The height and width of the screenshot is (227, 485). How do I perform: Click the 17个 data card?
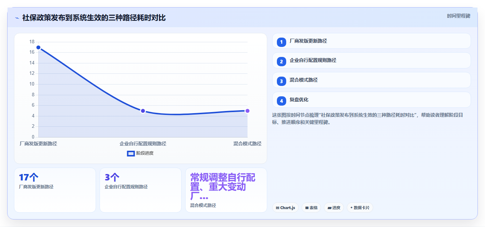(x=55, y=190)
